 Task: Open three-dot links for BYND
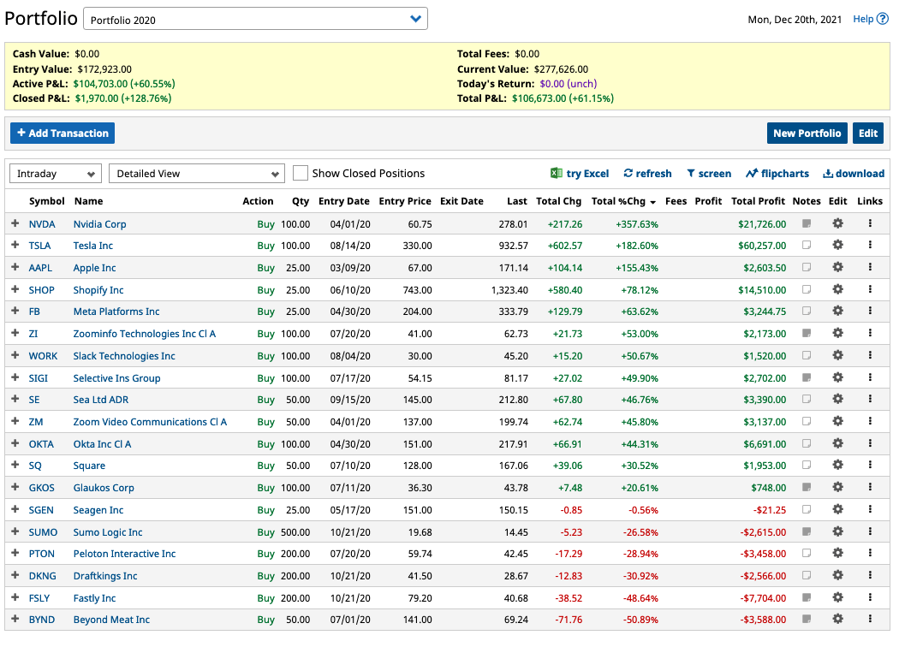(x=870, y=619)
